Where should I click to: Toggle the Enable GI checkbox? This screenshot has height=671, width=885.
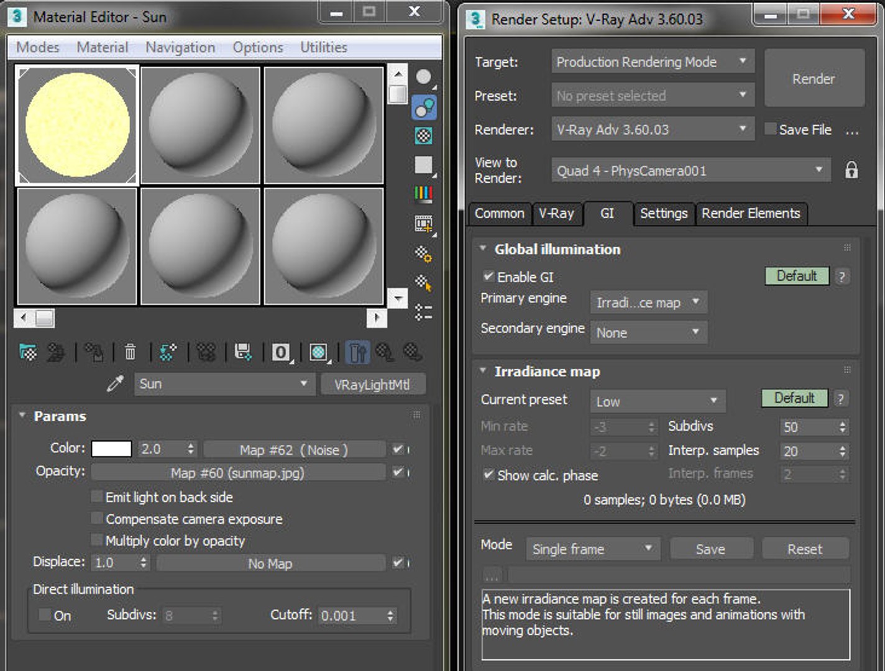(488, 276)
